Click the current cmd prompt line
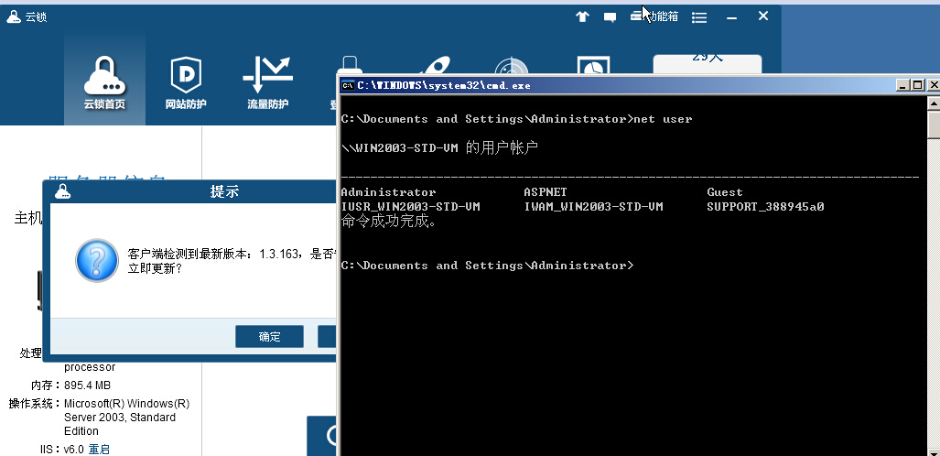The height and width of the screenshot is (456, 940). point(487,266)
